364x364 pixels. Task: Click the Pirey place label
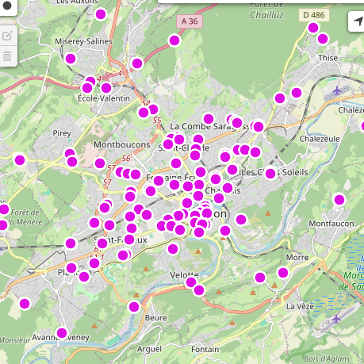pyautogui.click(x=62, y=133)
